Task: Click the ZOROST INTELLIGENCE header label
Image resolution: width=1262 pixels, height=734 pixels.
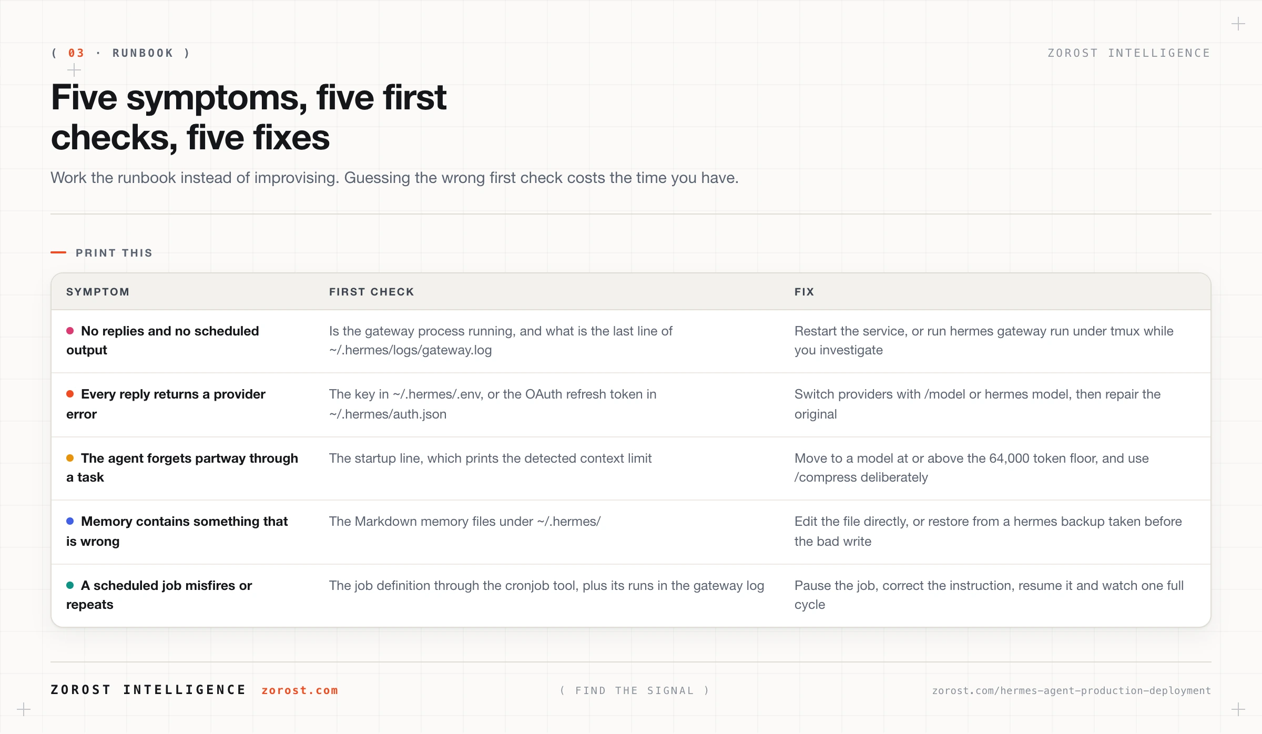Action: point(1129,53)
